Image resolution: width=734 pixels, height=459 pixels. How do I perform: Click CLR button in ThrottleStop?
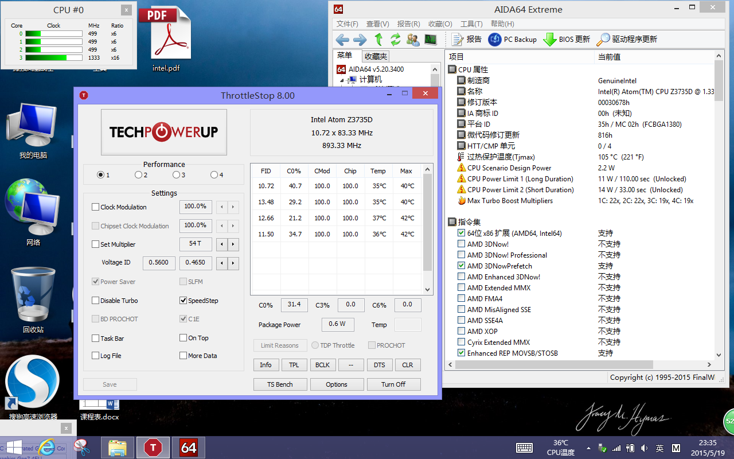[x=408, y=365]
